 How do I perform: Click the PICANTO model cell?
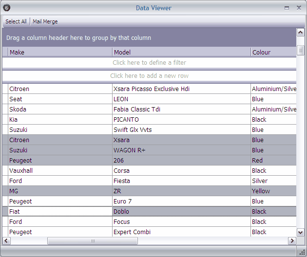181,120
